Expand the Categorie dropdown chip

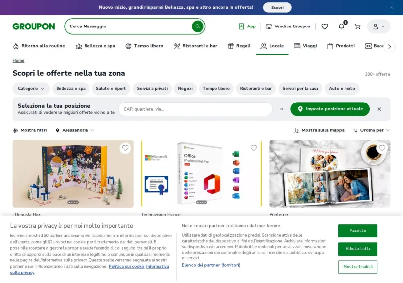[x=31, y=88]
